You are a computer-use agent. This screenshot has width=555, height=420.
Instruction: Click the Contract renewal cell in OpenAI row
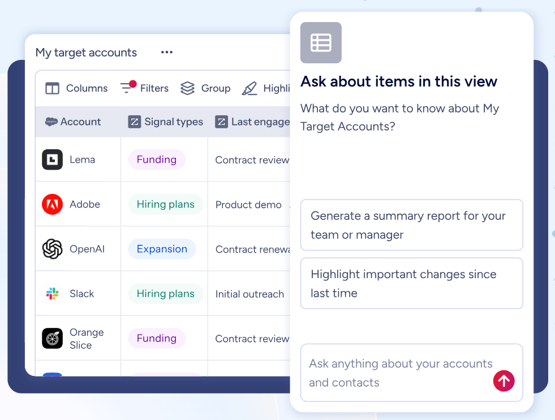[249, 249]
